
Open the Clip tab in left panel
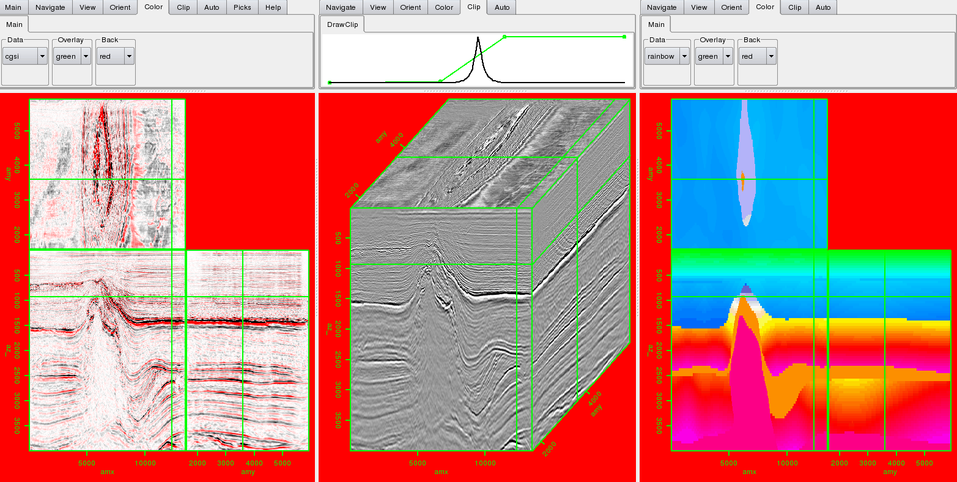coord(183,7)
